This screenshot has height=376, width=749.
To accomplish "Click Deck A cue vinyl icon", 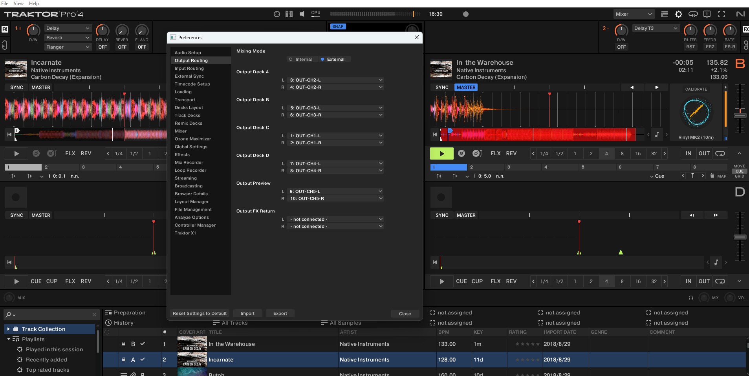I will click(x=36, y=154).
